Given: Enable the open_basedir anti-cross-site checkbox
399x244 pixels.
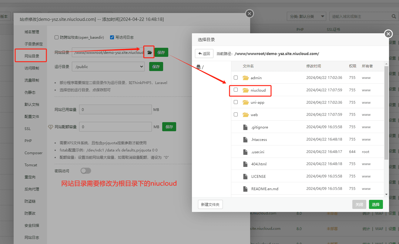Looking at the screenshot, I should (56, 37).
